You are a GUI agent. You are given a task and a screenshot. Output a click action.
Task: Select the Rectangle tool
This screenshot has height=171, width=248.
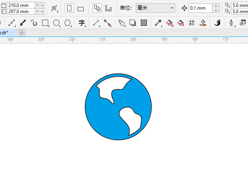tap(45, 23)
